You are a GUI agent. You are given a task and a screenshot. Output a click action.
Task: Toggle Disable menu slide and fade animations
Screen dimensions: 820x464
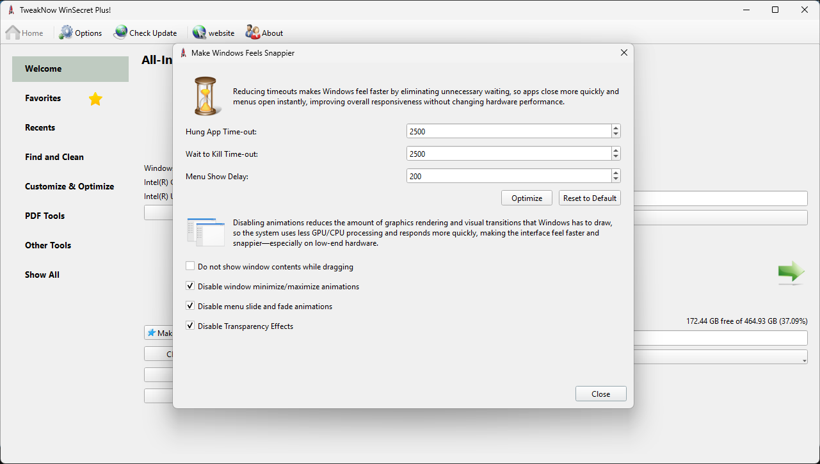[190, 306]
